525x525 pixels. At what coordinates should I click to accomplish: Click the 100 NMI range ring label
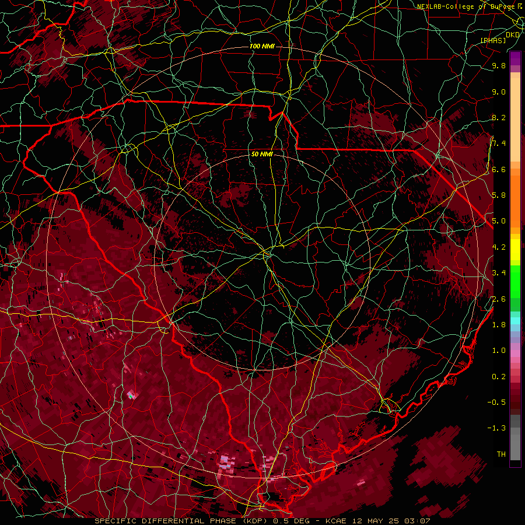262,46
